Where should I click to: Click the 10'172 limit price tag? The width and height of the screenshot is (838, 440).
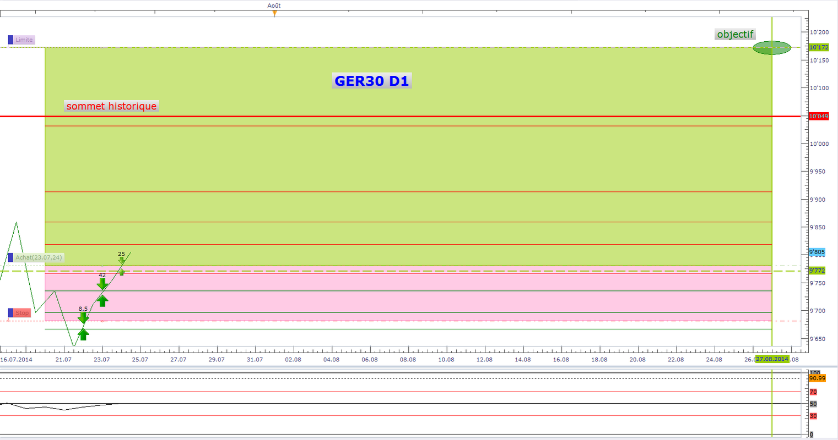[x=819, y=47]
